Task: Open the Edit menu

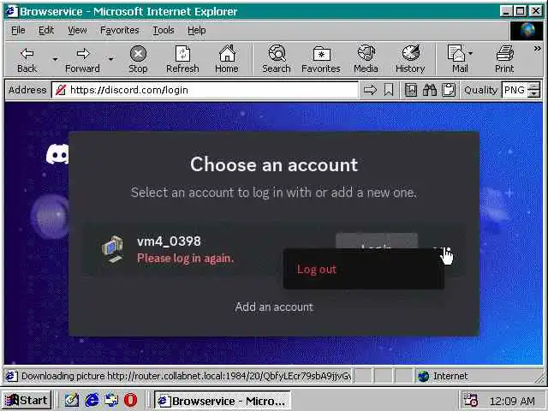Action: click(x=46, y=31)
